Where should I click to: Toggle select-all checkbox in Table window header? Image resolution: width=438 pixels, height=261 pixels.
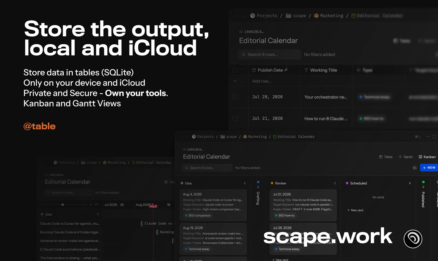[x=235, y=70]
